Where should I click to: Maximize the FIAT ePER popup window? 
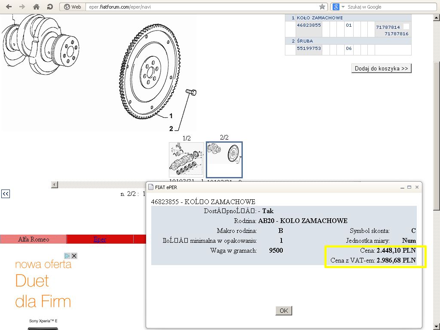coord(409,187)
